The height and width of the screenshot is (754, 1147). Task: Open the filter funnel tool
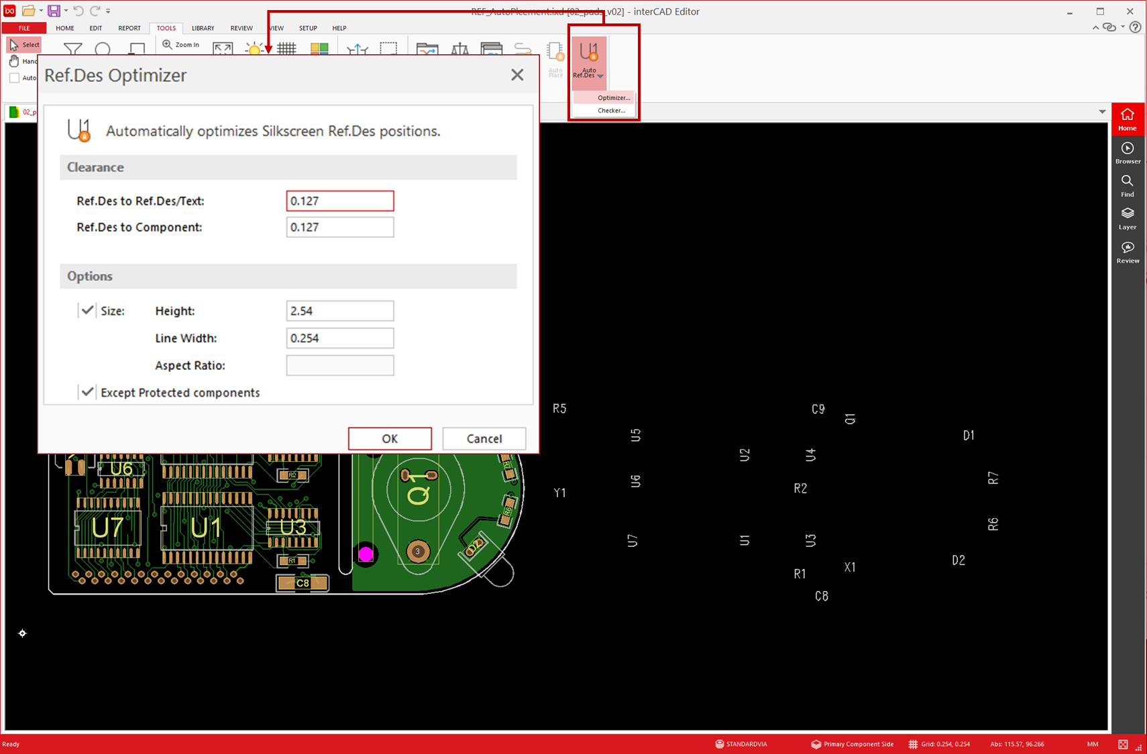[72, 49]
